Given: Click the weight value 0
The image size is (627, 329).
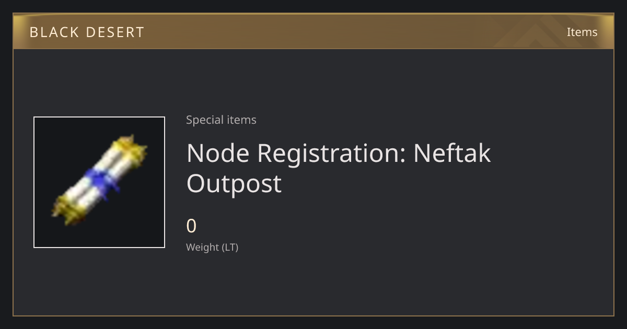Looking at the screenshot, I should pyautogui.click(x=191, y=226).
